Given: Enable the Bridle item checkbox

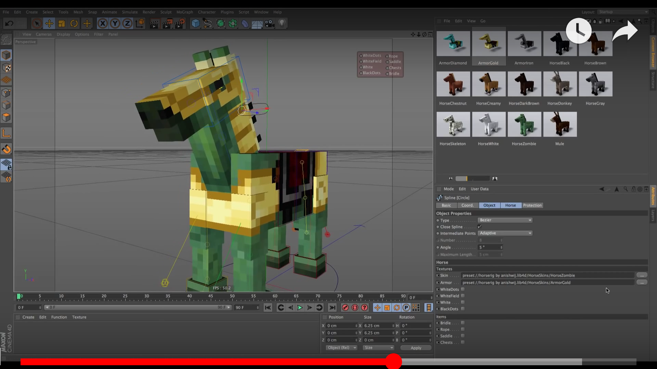Looking at the screenshot, I should pos(463,323).
